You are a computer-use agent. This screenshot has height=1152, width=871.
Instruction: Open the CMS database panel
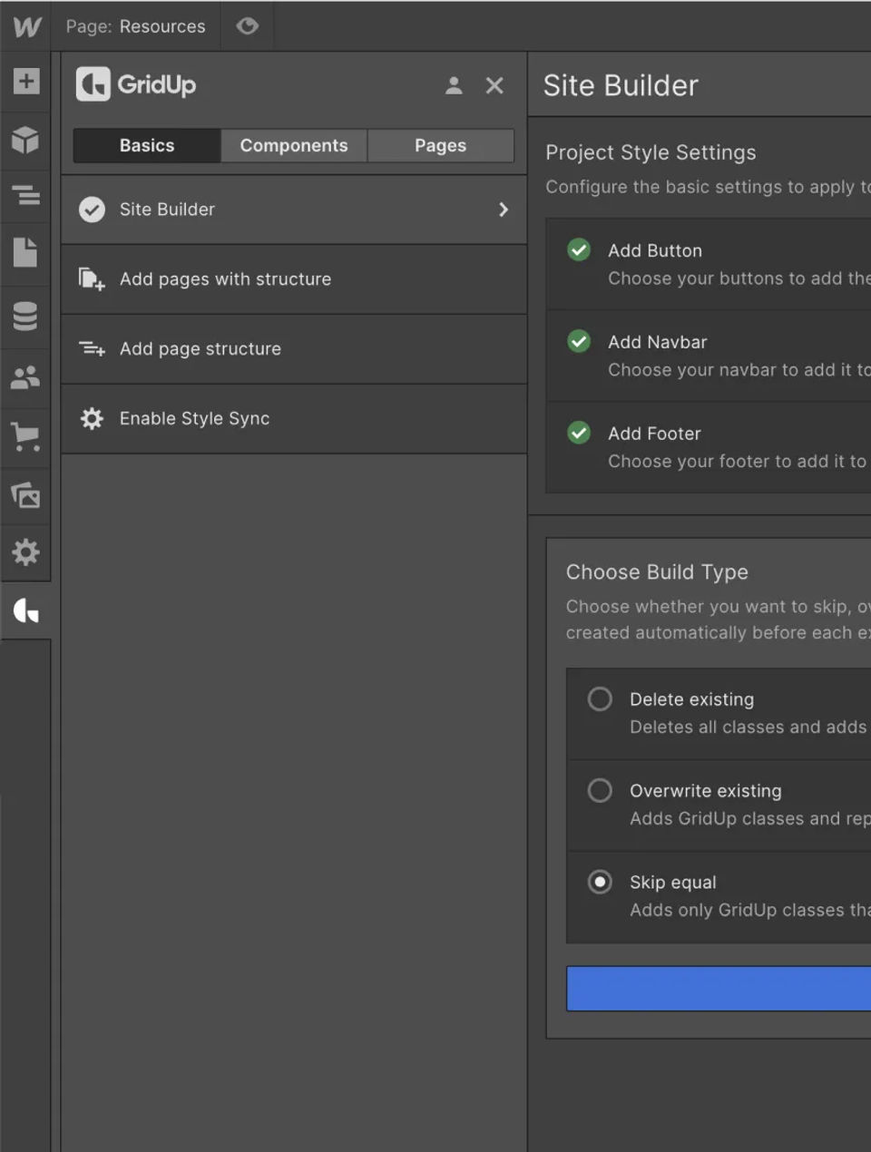point(25,316)
